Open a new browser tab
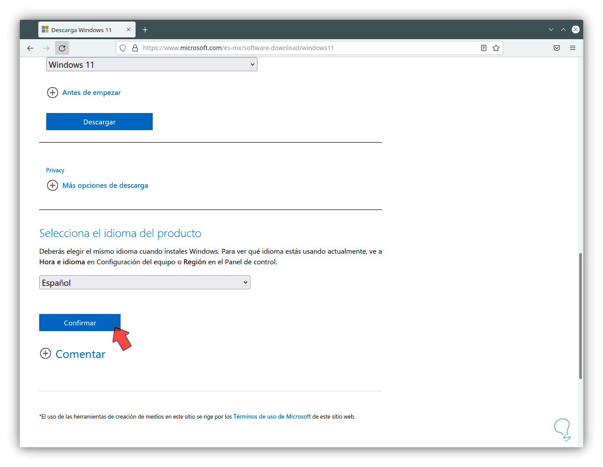The image size is (603, 467). coord(145,30)
